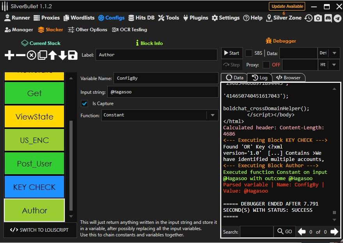Image resolution: width=343 pixels, height=243 pixels.
Task: Enable the SBS checkbox
Action: click(x=249, y=53)
